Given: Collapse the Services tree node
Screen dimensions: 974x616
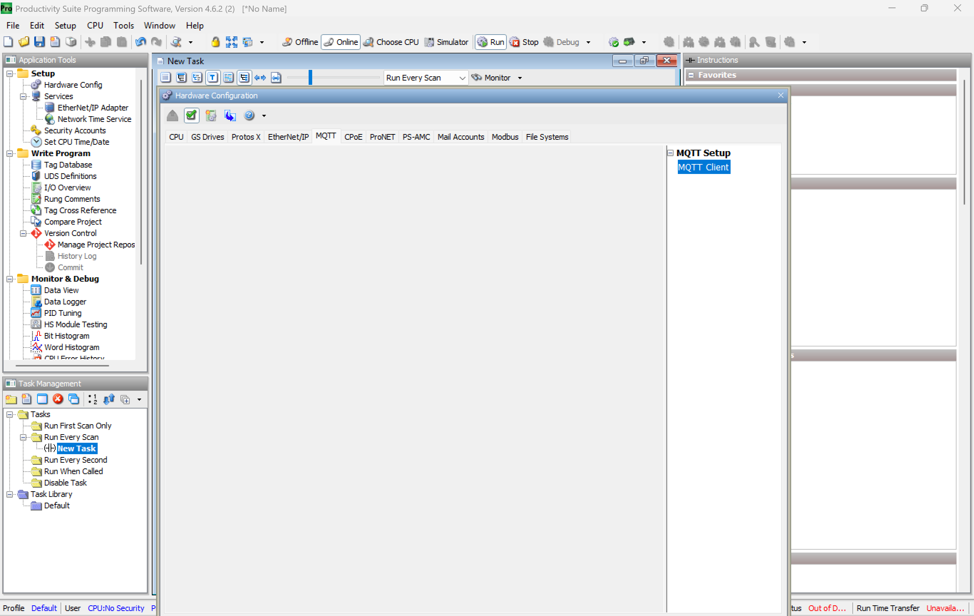Looking at the screenshot, I should (23, 96).
